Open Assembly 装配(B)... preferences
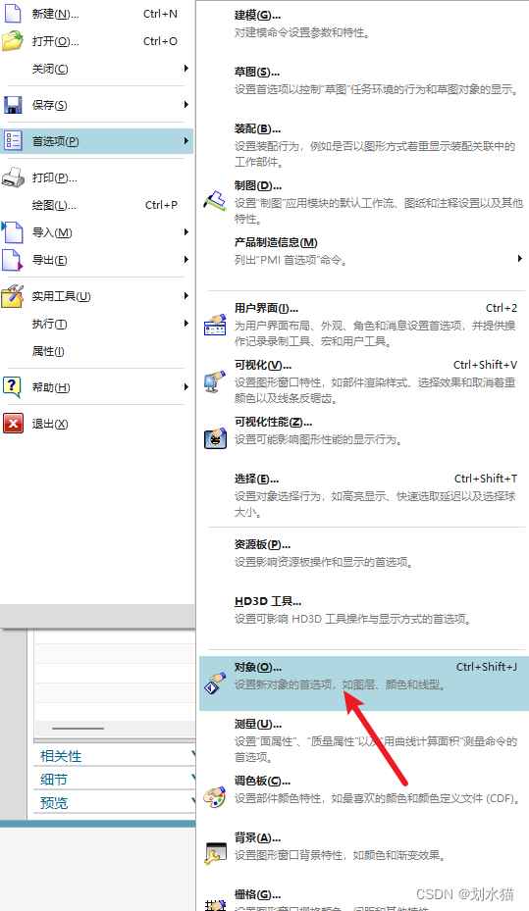 [x=363, y=145]
